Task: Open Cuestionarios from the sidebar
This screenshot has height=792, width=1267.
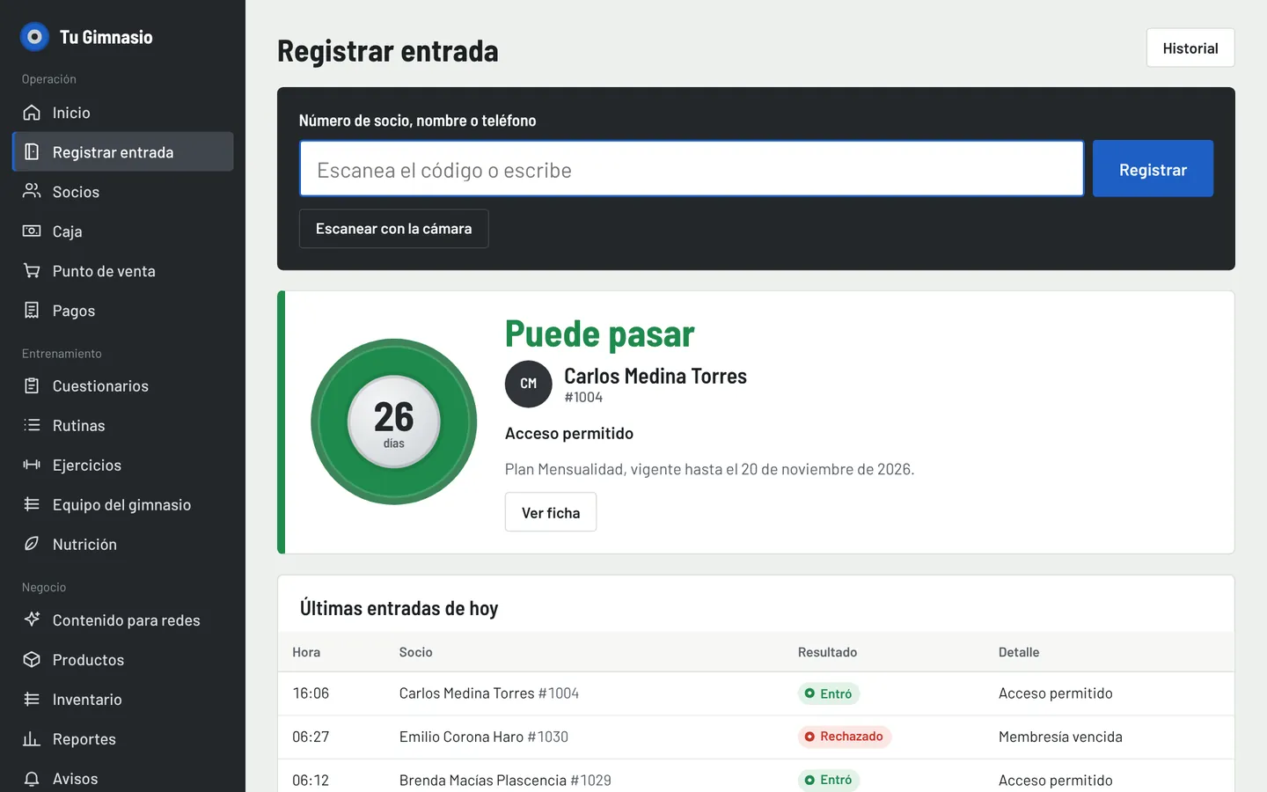Action: click(x=123, y=386)
